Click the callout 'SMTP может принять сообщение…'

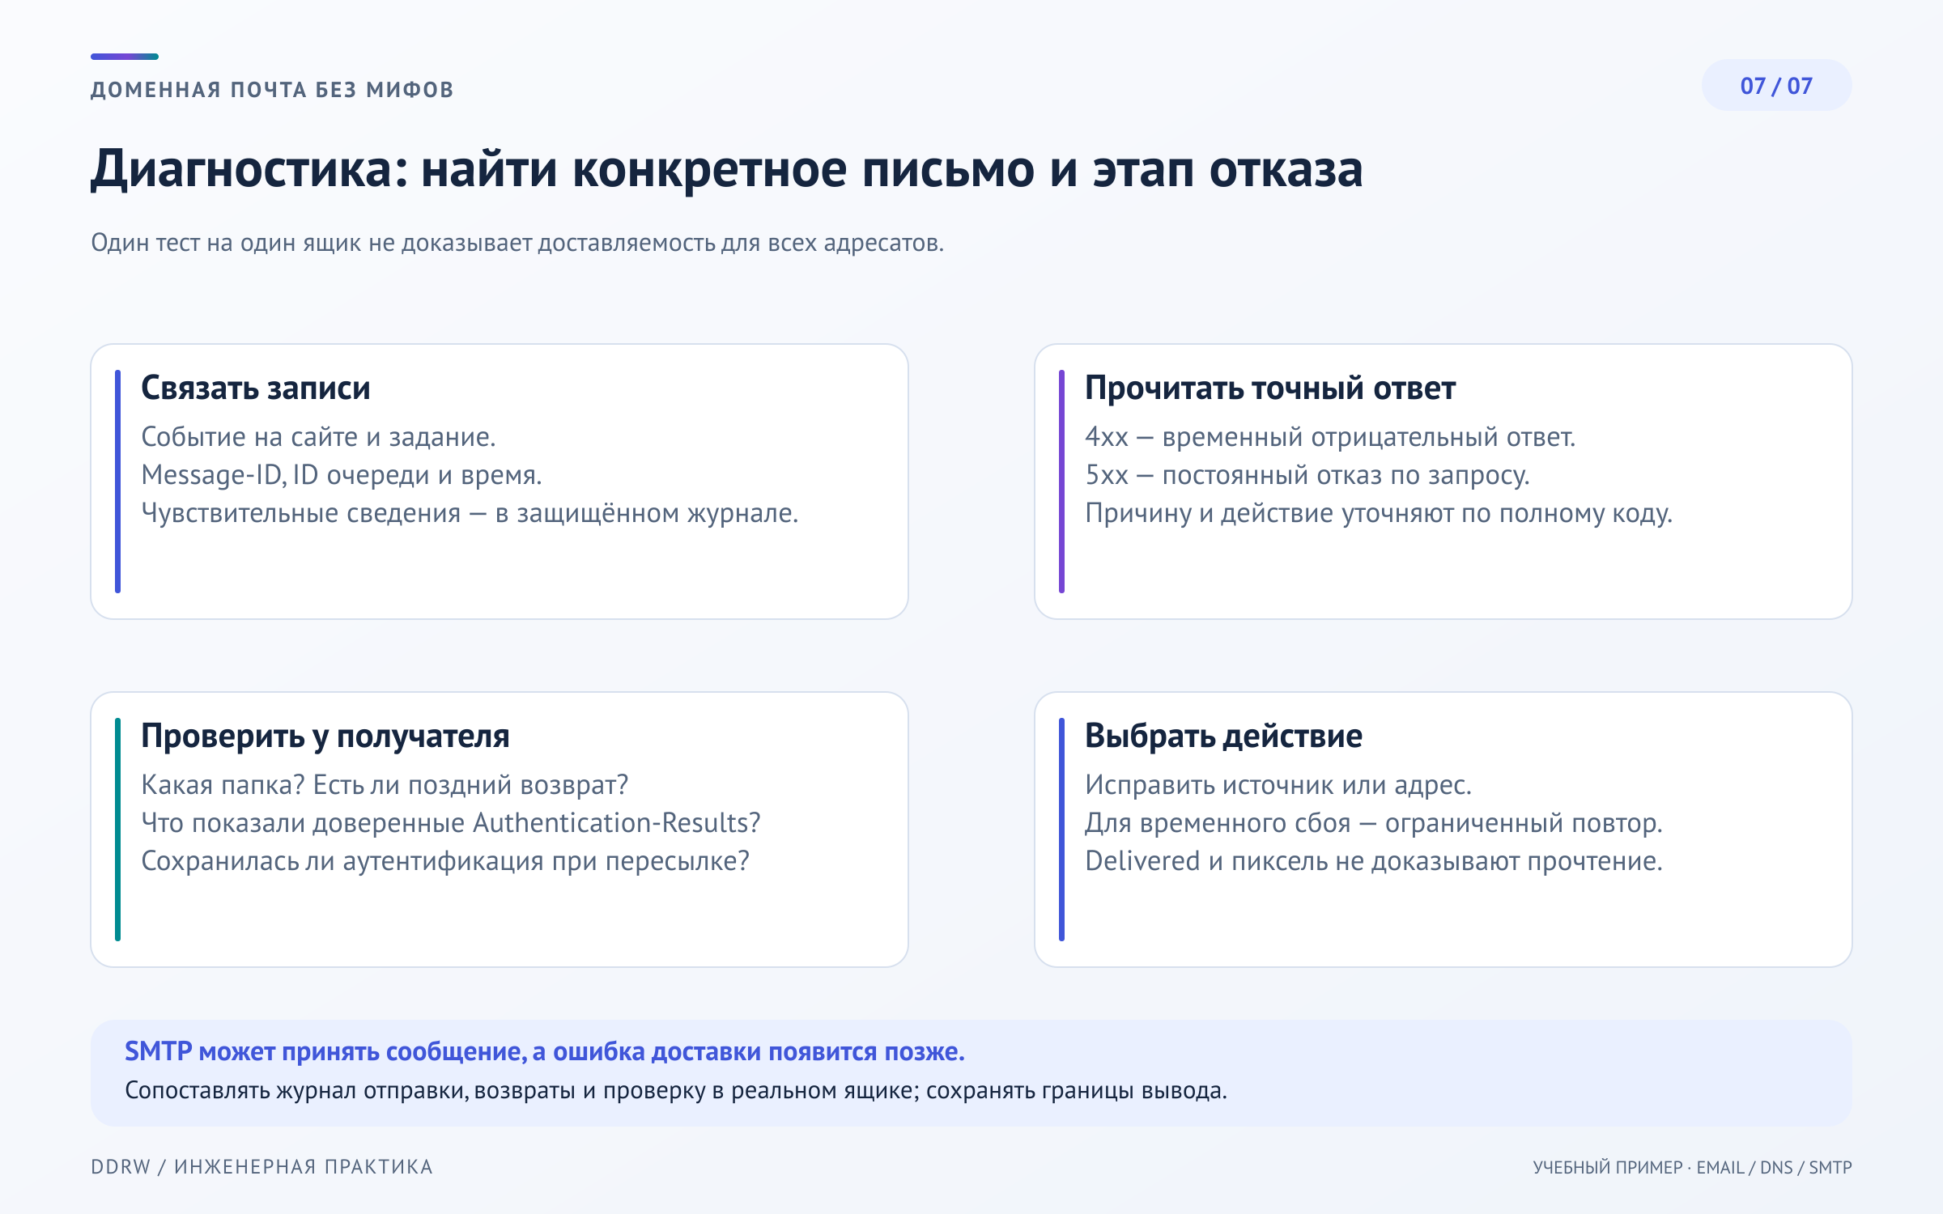tap(545, 1051)
